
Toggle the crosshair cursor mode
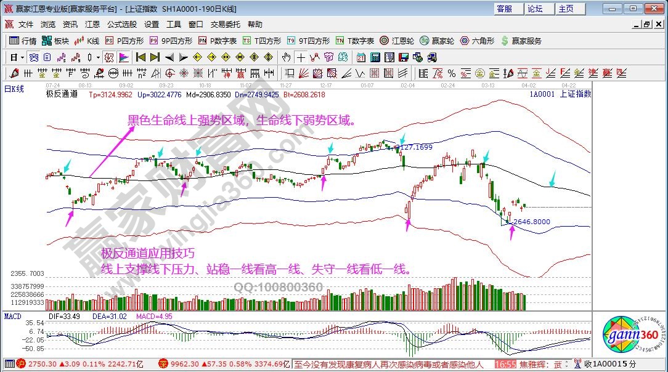[x=301, y=57]
